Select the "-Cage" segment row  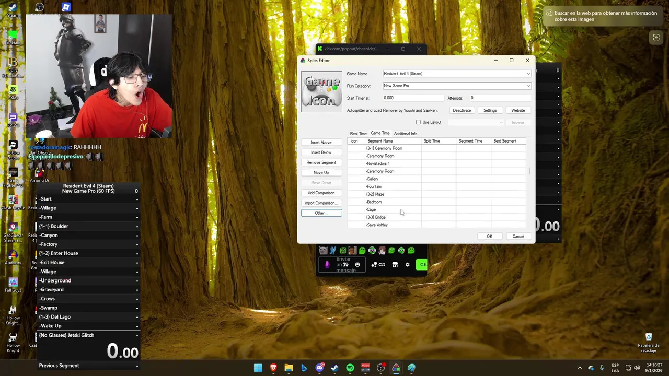pyautogui.click(x=436, y=209)
